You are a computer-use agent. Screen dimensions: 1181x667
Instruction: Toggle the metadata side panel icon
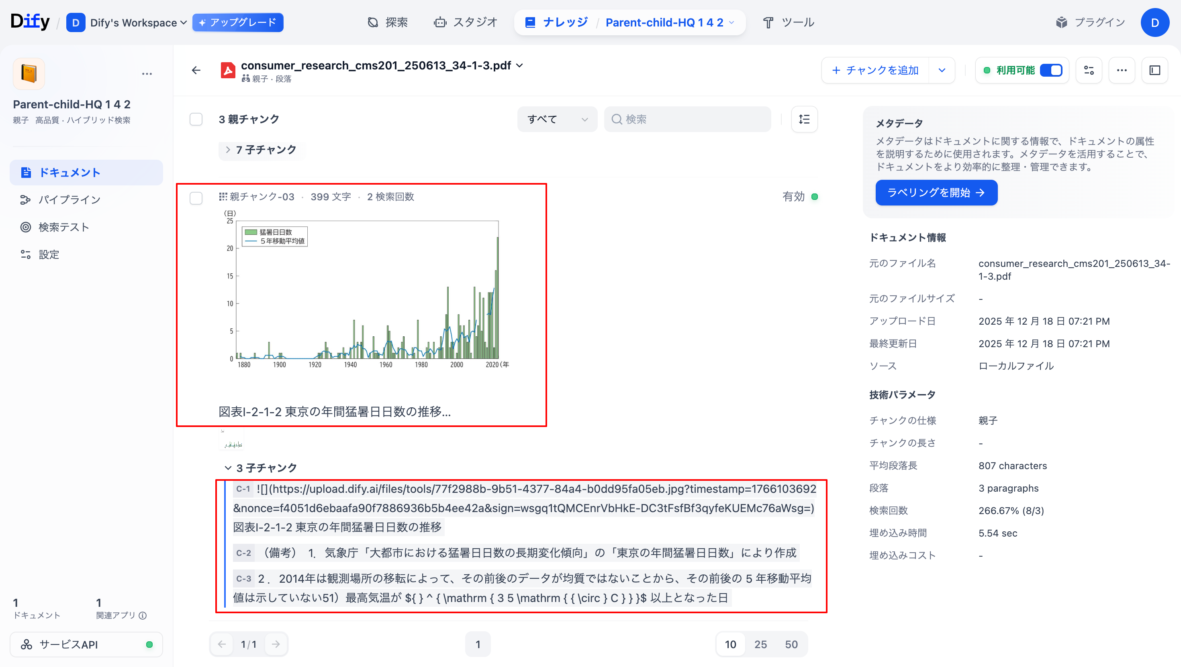pyautogui.click(x=1154, y=70)
